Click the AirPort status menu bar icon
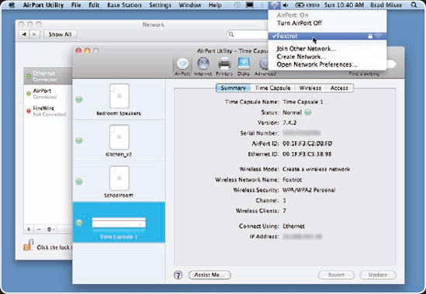Image resolution: width=426 pixels, height=294 pixels. [x=275, y=5]
